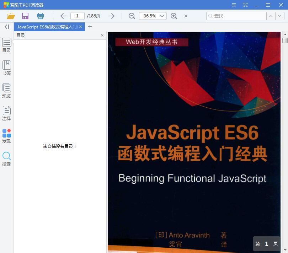Click the scrollbar down arrow
288x253 pixels.
click(x=285, y=250)
